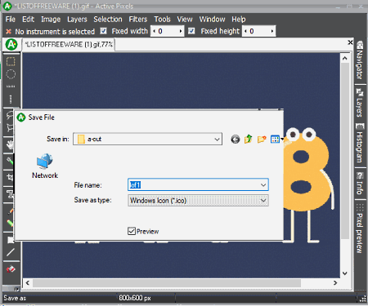Click the canvas vertical scrollbar thumb

tap(345, 151)
